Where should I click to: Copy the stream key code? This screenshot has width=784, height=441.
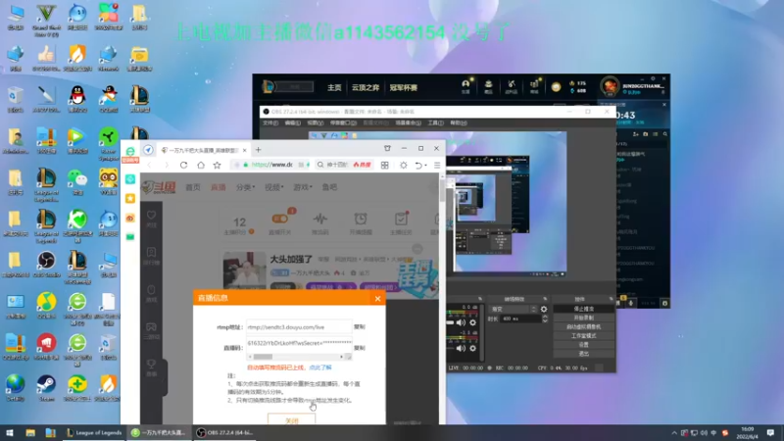360,348
